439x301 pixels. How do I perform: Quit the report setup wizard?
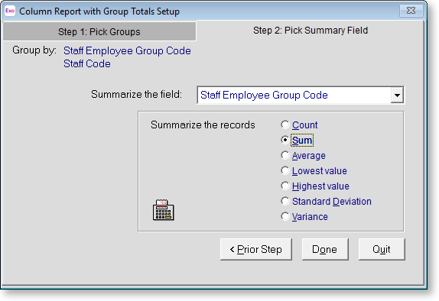point(382,249)
